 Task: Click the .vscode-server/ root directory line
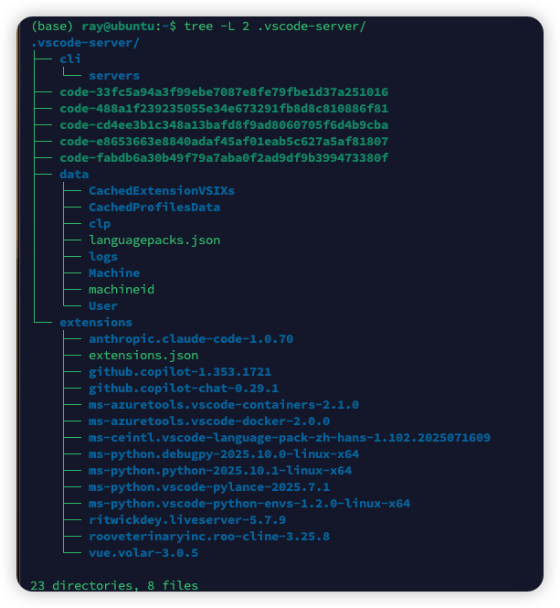85,43
